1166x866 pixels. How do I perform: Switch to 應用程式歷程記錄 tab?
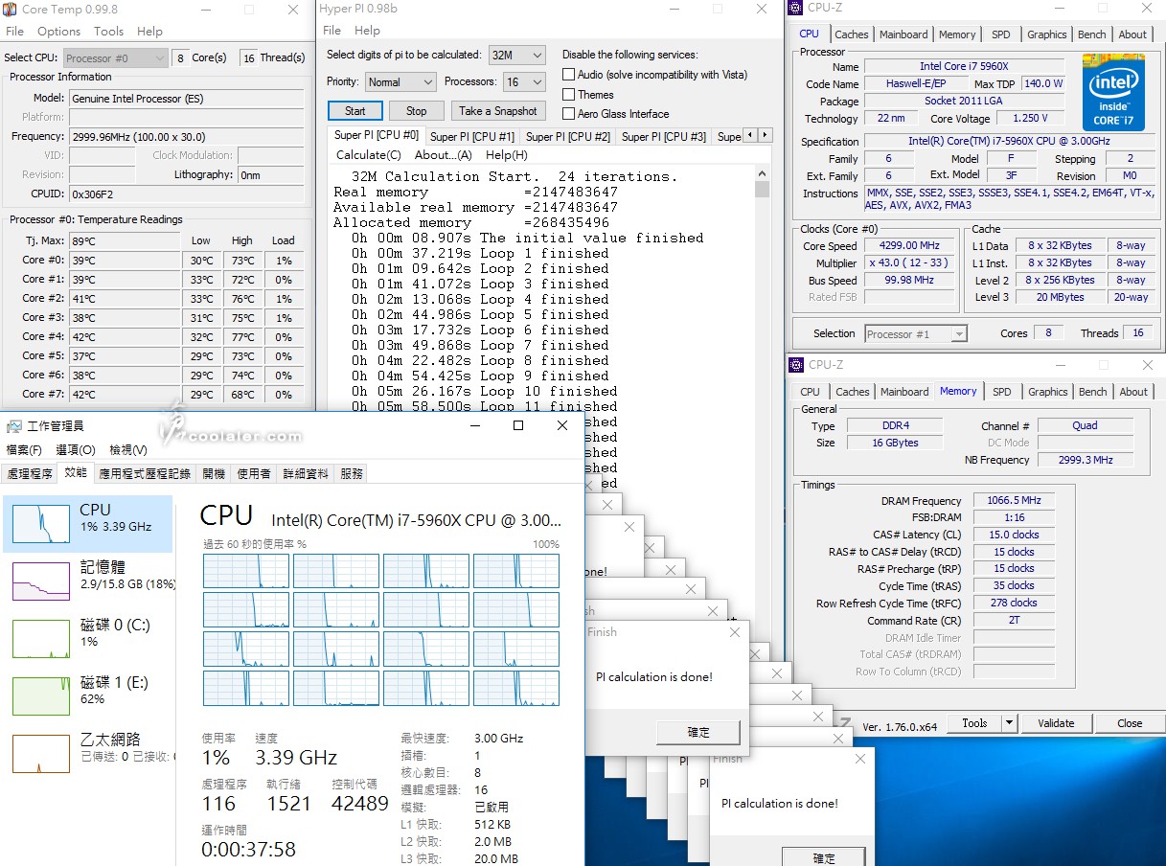click(145, 473)
